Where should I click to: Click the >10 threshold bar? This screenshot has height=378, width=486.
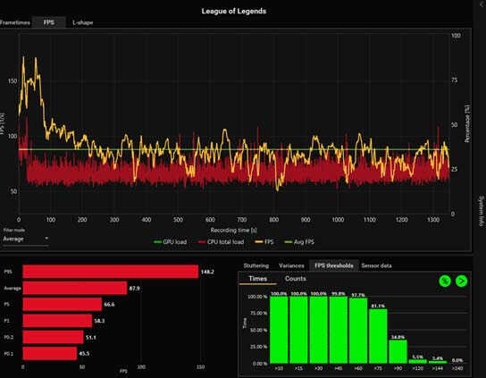click(279, 330)
